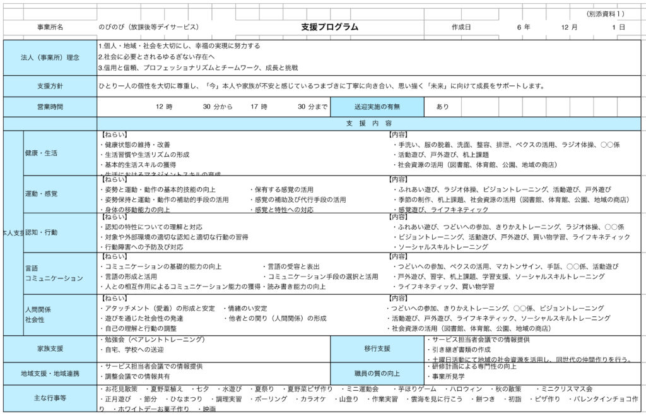646x418 pixels.
Task: Select the 事業所名 label cell
Action: (x=50, y=28)
